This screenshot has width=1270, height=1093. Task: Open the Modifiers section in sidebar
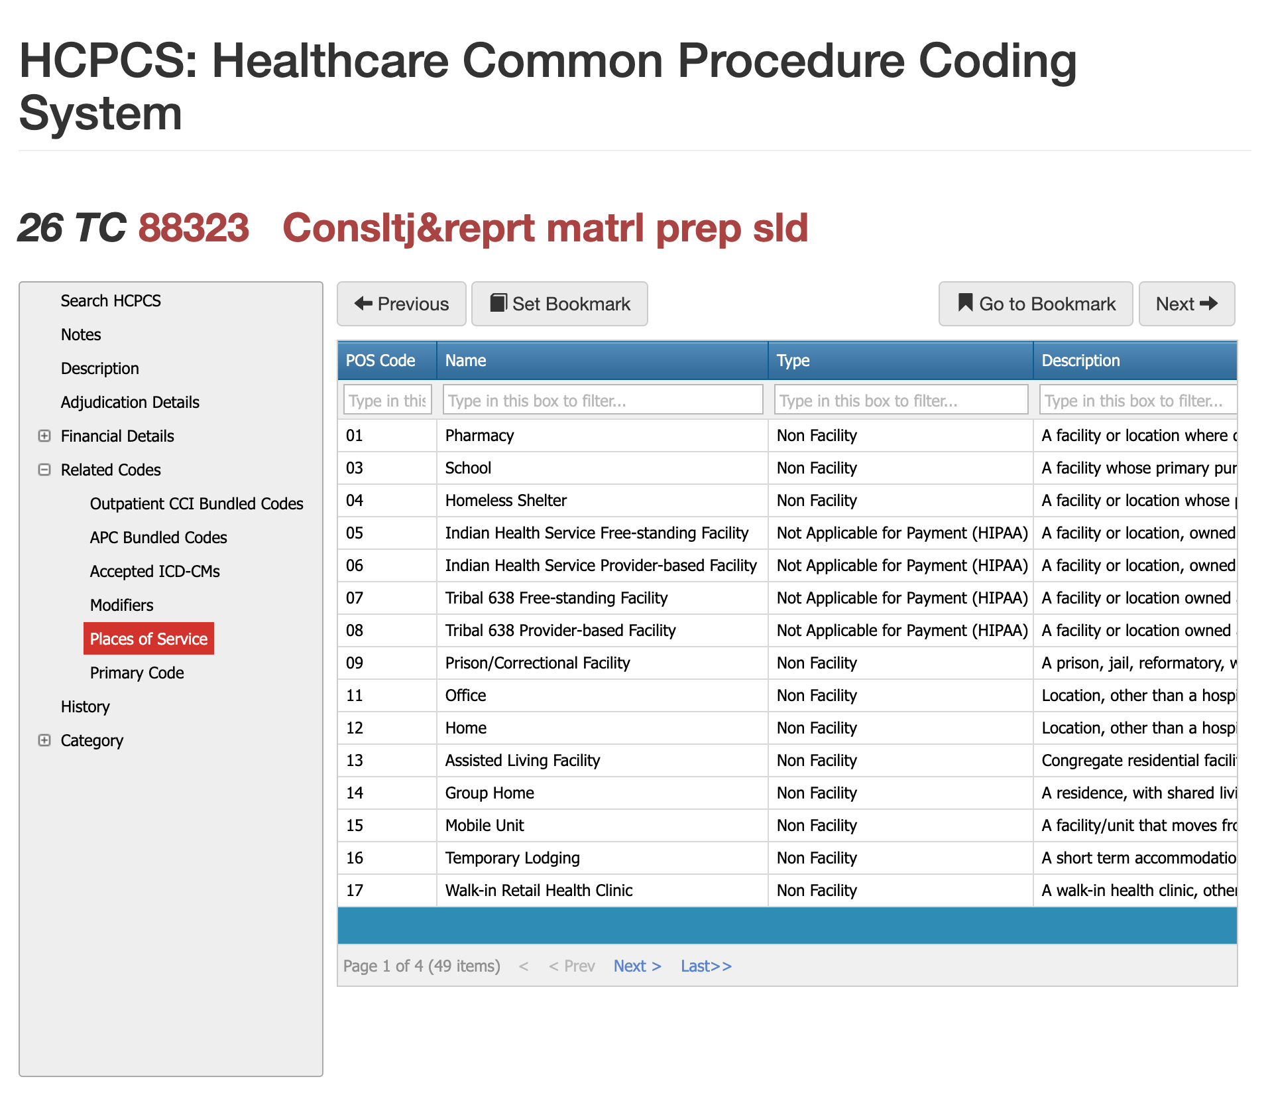point(121,605)
